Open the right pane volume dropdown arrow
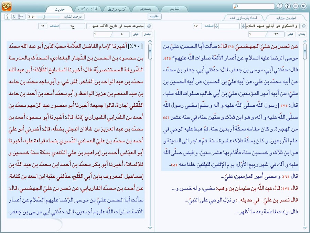Viewport: 310px width, 233px height. 217,26
